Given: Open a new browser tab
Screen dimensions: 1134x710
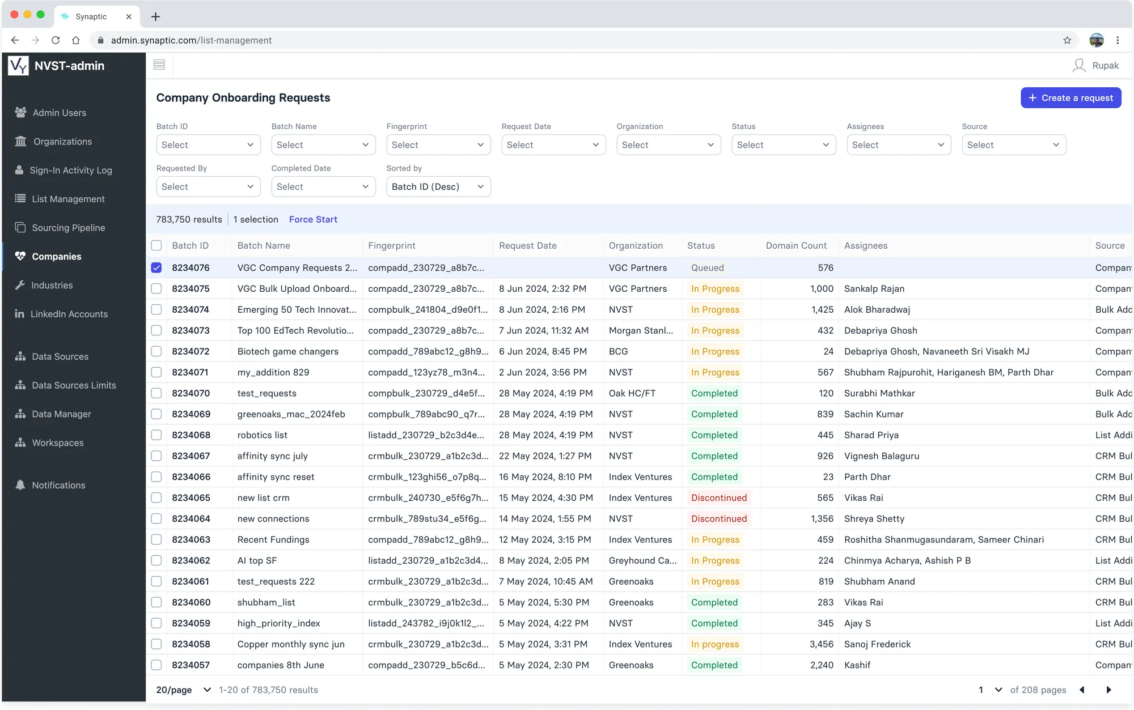Looking at the screenshot, I should [x=155, y=16].
